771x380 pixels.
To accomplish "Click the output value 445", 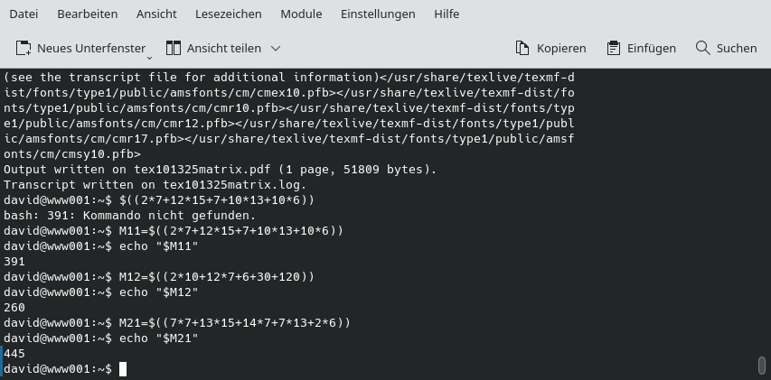I will point(14,354).
